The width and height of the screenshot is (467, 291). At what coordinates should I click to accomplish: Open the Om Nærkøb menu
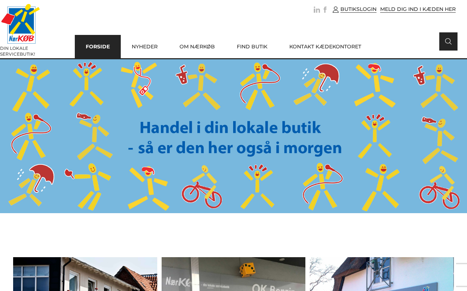[197, 47]
